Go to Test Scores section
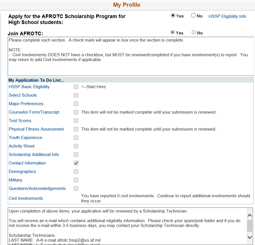The height and width of the screenshot is (245, 255). point(20,121)
